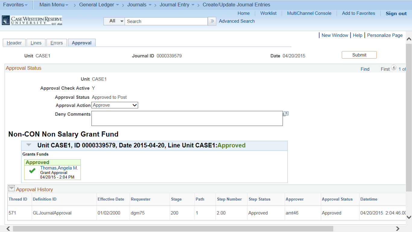Open the Main Menu navigation
Viewport: 412px width, 232px height.
pyautogui.click(x=52, y=5)
